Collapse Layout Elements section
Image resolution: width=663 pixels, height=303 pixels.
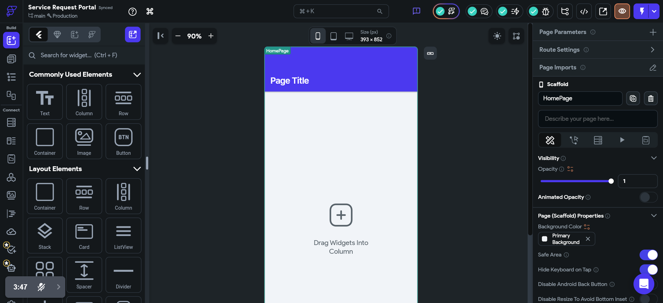137,169
